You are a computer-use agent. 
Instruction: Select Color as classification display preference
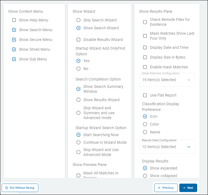(145, 124)
